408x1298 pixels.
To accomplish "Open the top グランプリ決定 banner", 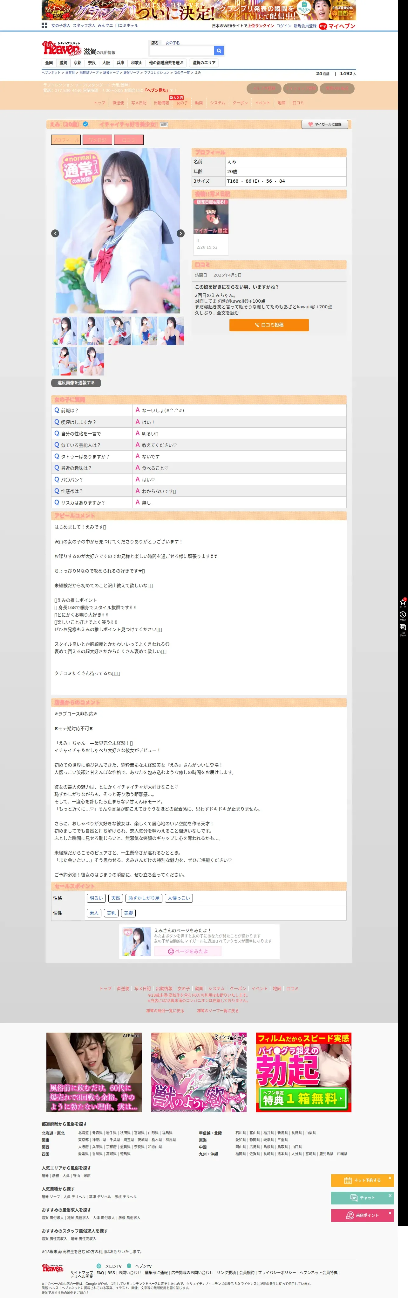I will point(199,10).
